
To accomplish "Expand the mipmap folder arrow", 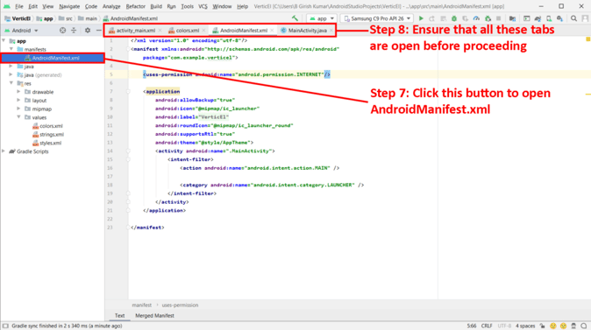I will click(x=18, y=109).
